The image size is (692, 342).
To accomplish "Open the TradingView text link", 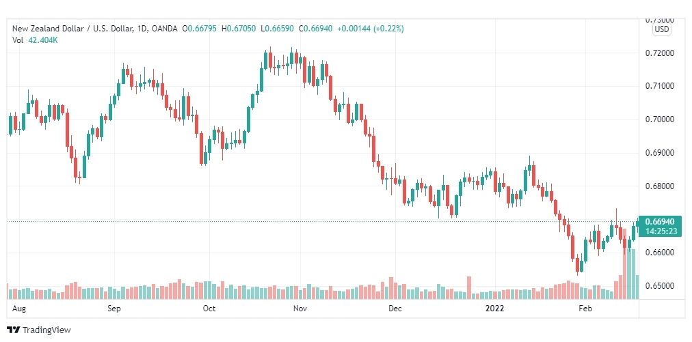I will pyautogui.click(x=46, y=330).
